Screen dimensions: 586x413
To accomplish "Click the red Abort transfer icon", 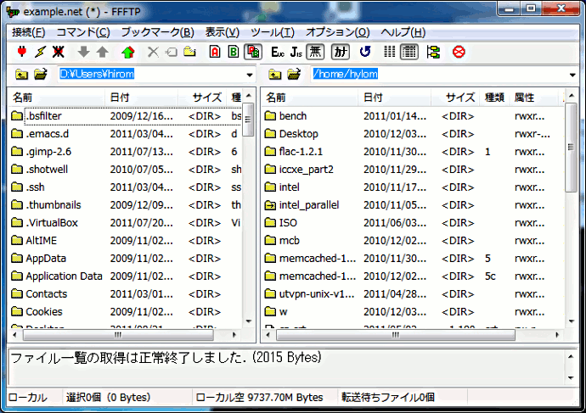I will [x=459, y=53].
